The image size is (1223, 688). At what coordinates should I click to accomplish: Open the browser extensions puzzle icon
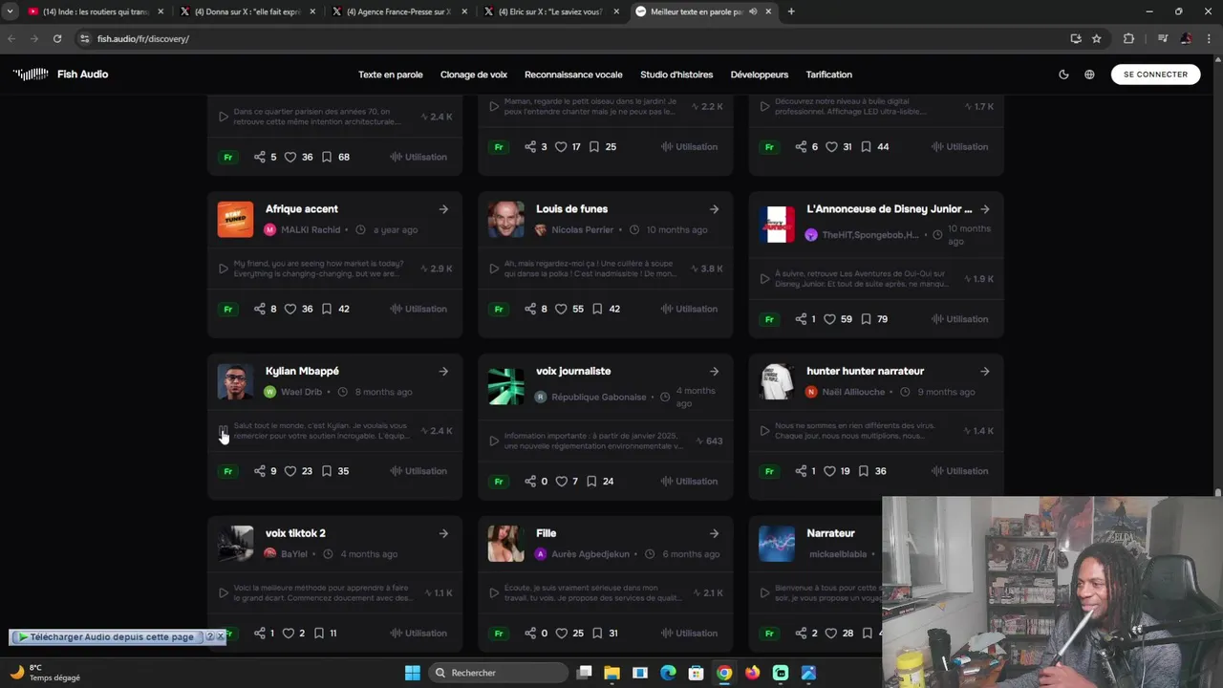(1128, 38)
